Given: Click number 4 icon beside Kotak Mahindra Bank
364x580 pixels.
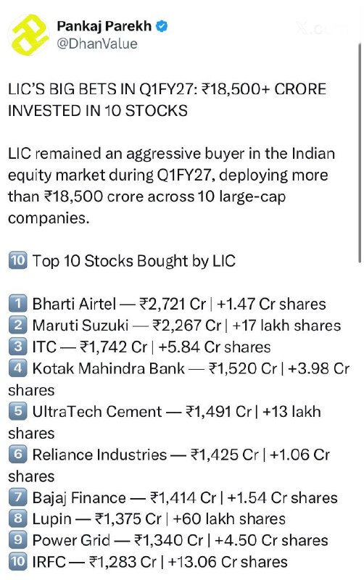Looking at the screenshot, I should [17, 368].
